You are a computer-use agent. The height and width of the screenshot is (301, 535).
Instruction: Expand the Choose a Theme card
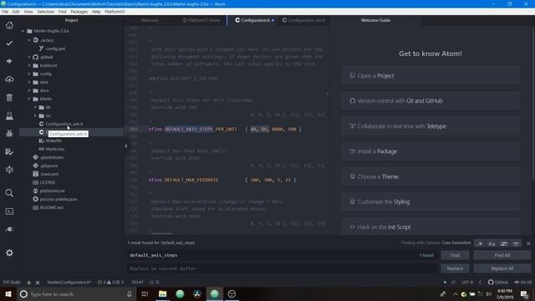[x=431, y=176]
